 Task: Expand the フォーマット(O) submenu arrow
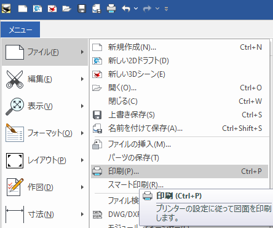pos(82,133)
